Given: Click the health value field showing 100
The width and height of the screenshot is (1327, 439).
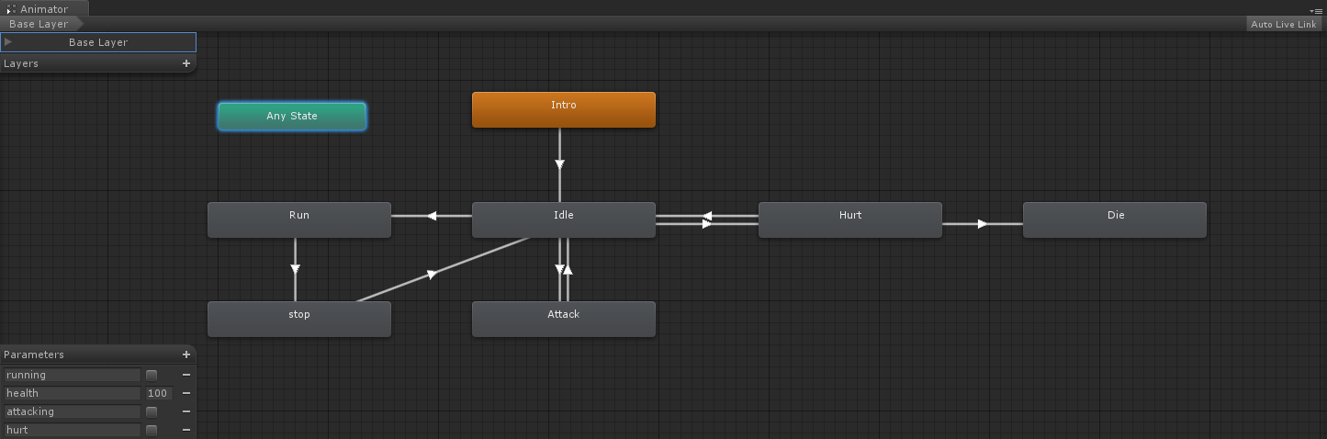Looking at the screenshot, I should click(158, 393).
